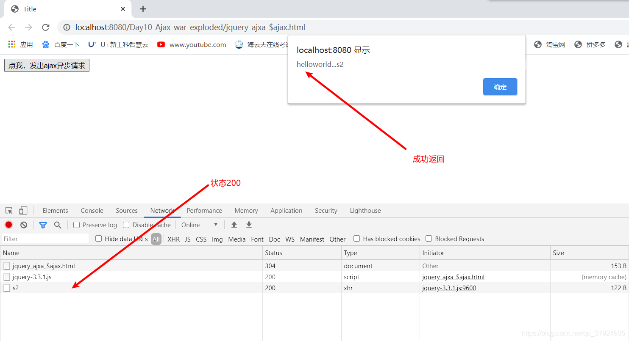This screenshot has width=629, height=341.
Task: Switch to the Console tab
Action: point(92,211)
